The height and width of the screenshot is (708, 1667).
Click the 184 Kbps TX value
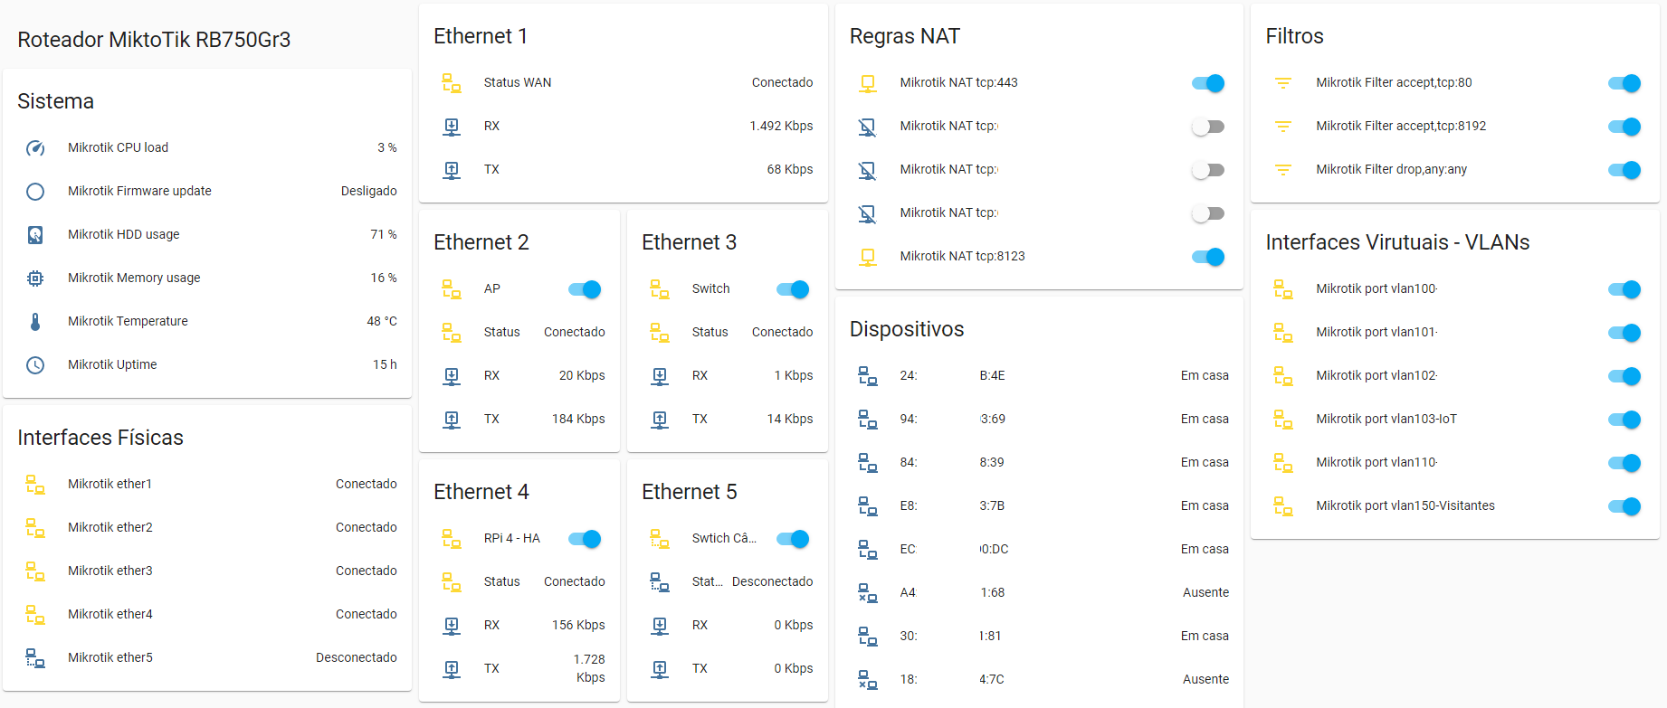(578, 419)
